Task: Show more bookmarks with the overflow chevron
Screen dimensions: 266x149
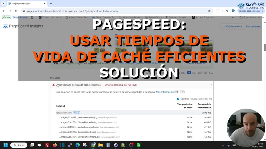Action: click(x=233, y=17)
